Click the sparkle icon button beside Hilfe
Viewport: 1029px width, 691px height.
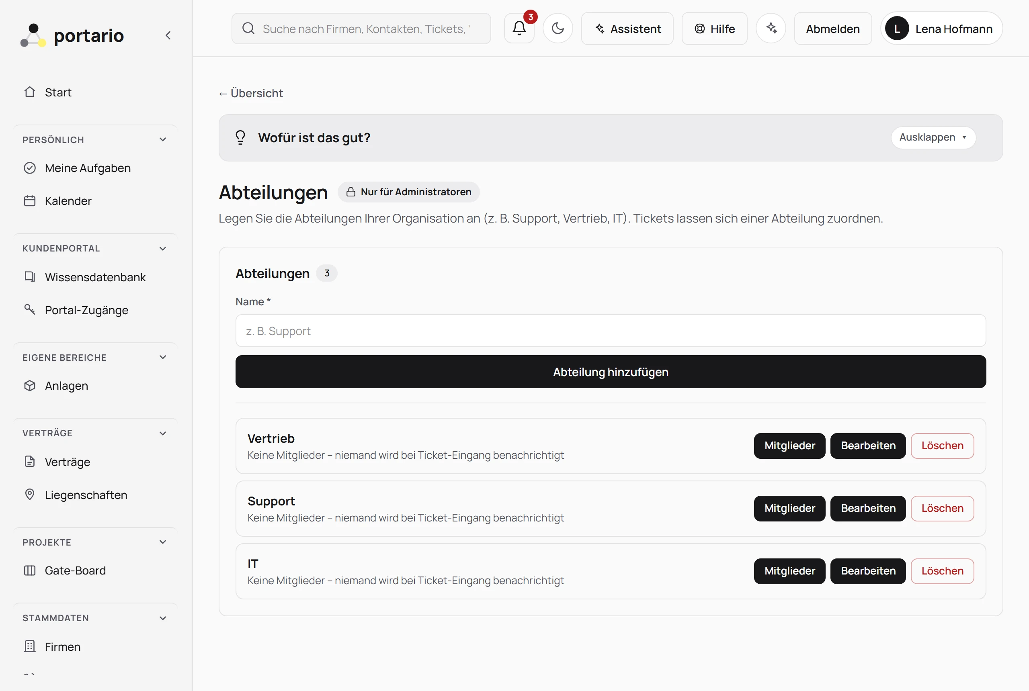[x=771, y=28]
